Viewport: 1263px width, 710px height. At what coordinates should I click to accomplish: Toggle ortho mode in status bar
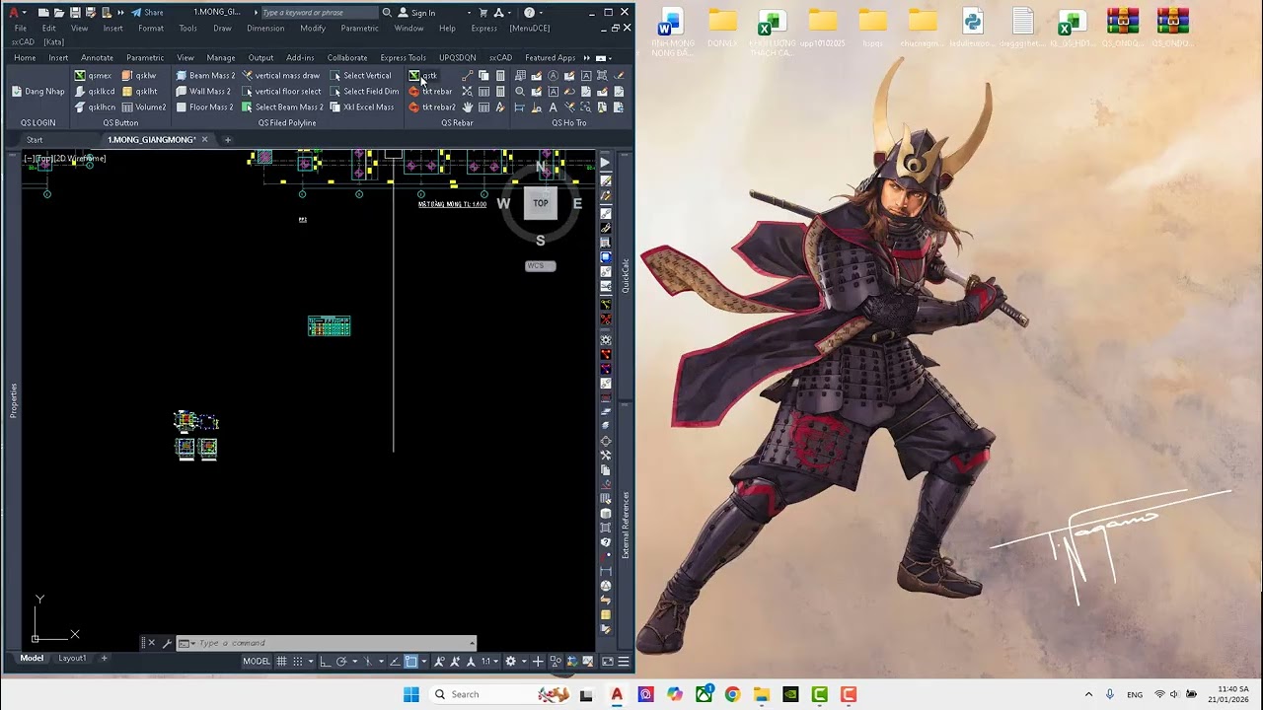[326, 662]
